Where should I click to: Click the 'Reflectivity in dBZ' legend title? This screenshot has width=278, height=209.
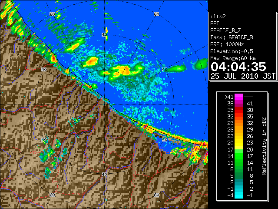264,146
